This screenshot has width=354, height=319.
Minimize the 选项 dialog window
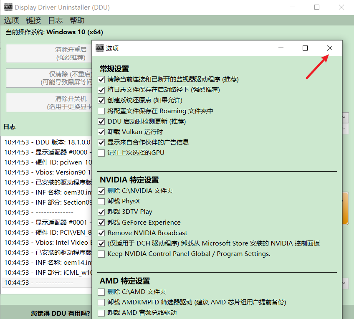click(x=281, y=48)
